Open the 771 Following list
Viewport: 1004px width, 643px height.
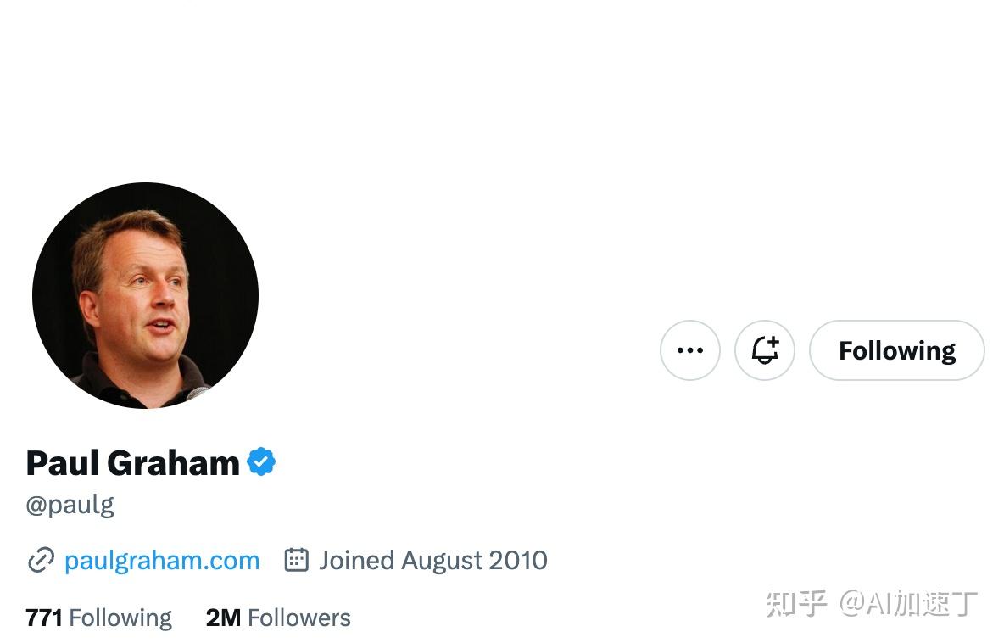[98, 618]
